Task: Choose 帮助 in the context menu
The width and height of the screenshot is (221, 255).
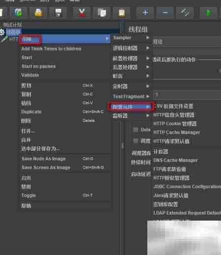Action: point(64,206)
